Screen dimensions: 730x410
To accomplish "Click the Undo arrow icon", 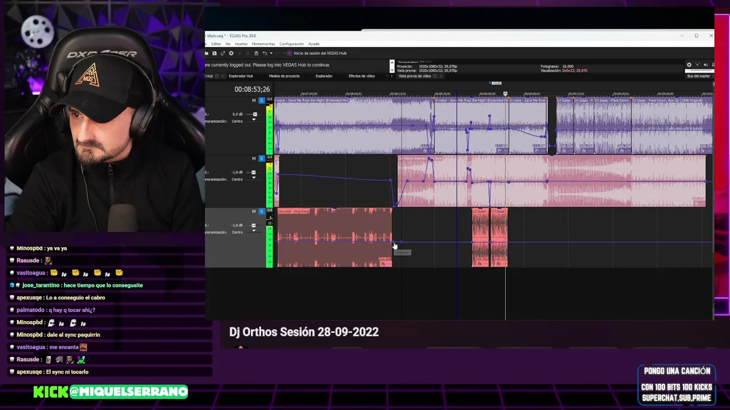I will coord(265,53).
